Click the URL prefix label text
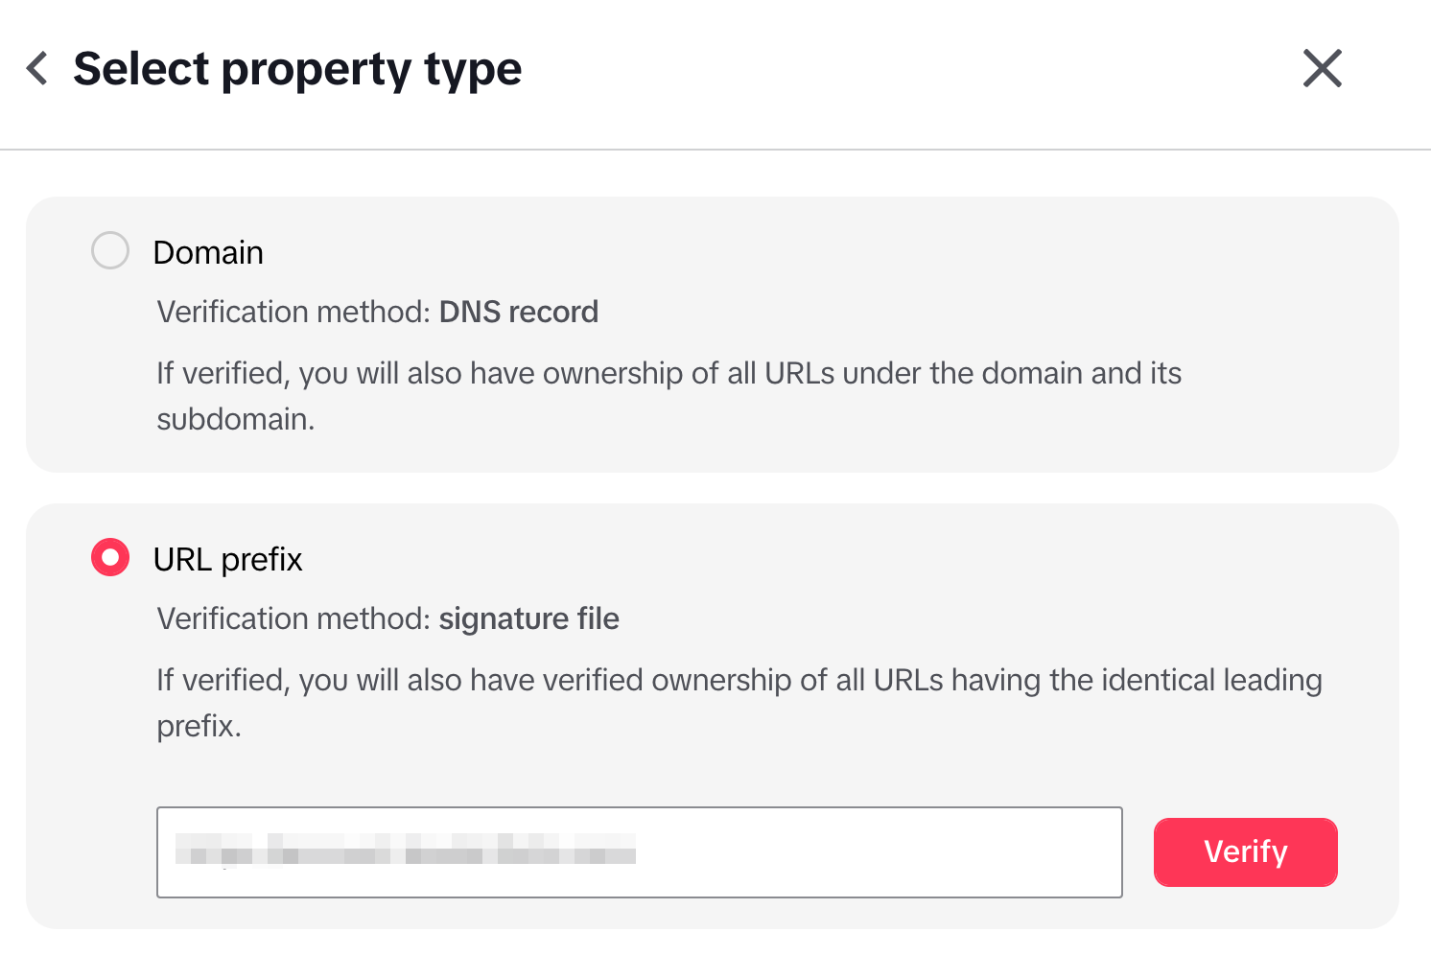Screen dimensions: 1431x955 click(x=228, y=558)
